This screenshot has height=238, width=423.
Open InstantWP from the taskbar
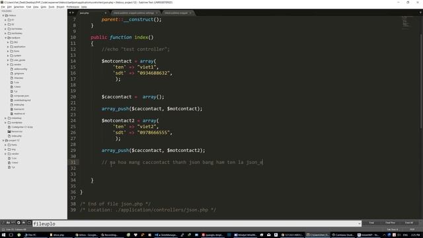tap(368, 235)
